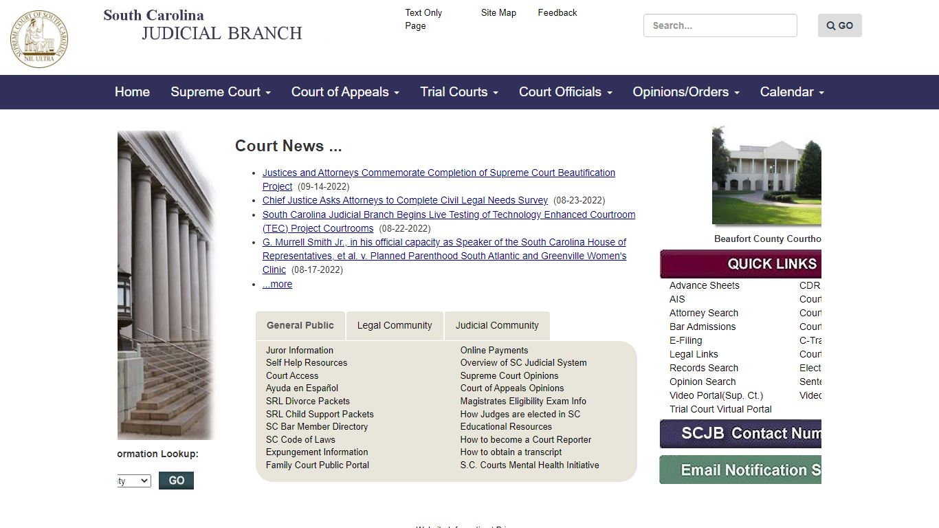Open Advance Sheets quick link

pos(705,285)
